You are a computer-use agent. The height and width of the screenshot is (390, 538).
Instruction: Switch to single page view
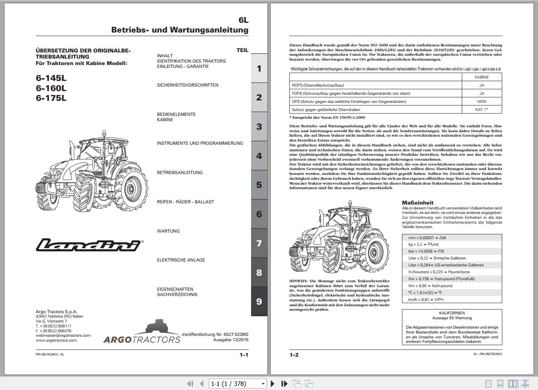tap(489, 383)
